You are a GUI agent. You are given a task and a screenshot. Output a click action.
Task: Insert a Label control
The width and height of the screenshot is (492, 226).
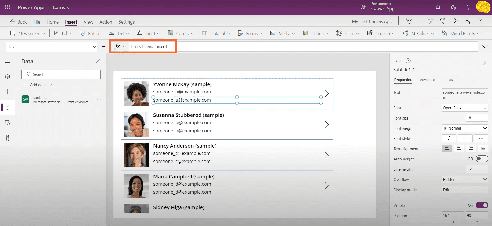63,34
